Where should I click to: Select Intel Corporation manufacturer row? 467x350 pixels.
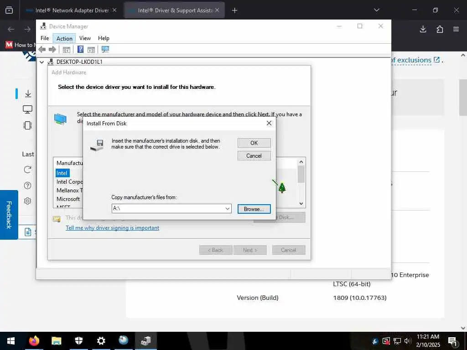click(70, 181)
